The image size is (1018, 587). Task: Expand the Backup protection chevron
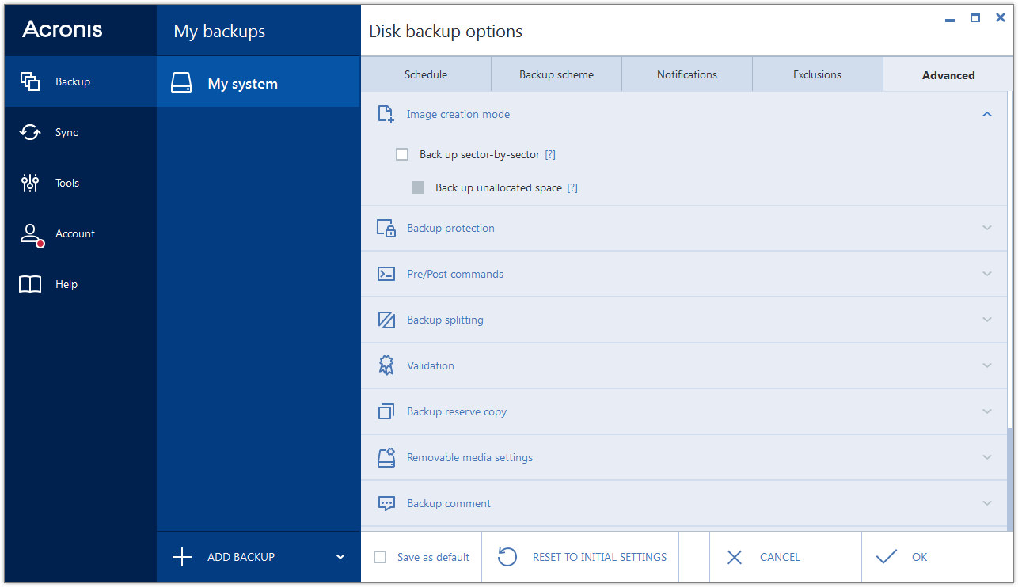click(986, 228)
